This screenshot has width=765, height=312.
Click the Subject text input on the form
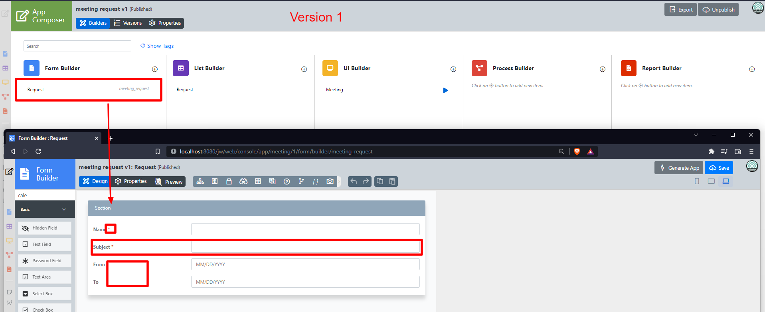click(x=305, y=247)
